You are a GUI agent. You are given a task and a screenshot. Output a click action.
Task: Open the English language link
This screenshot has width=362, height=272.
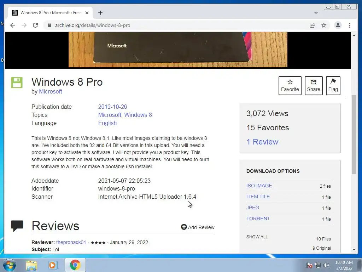[x=107, y=123]
